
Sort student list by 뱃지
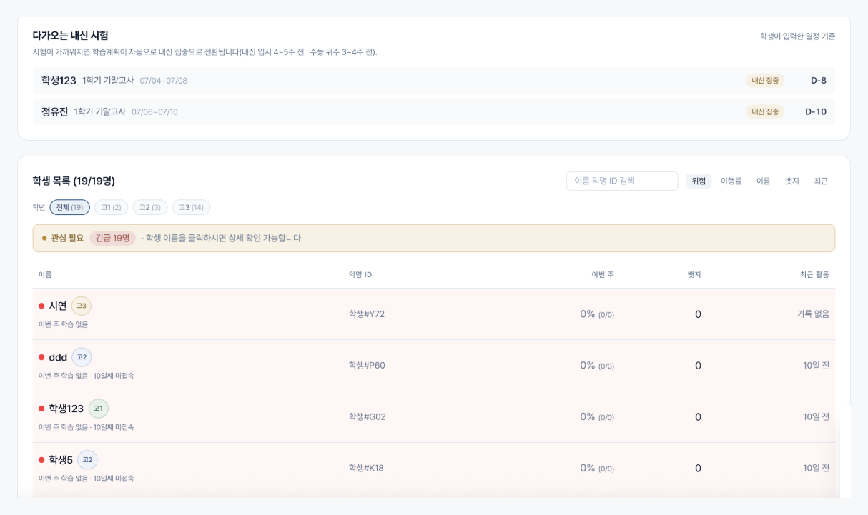coord(791,181)
